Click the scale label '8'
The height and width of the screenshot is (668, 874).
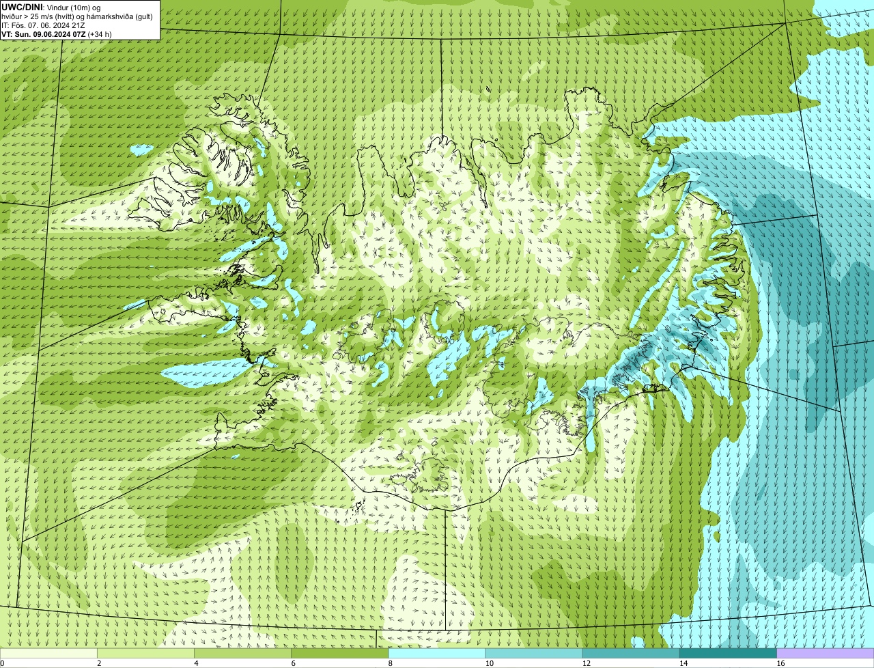pyautogui.click(x=391, y=663)
